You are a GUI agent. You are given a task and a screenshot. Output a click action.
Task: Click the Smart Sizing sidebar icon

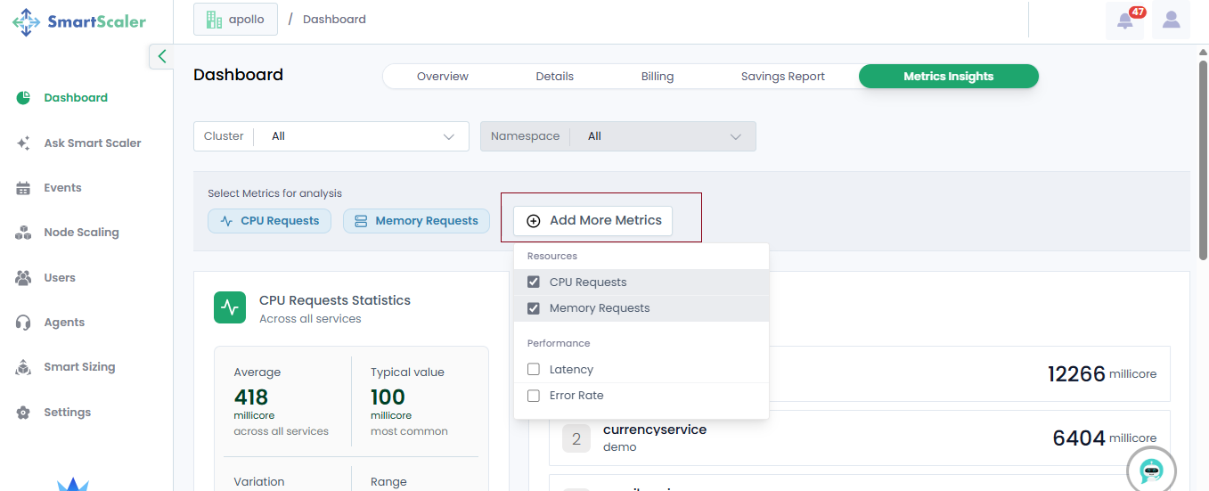pos(24,367)
